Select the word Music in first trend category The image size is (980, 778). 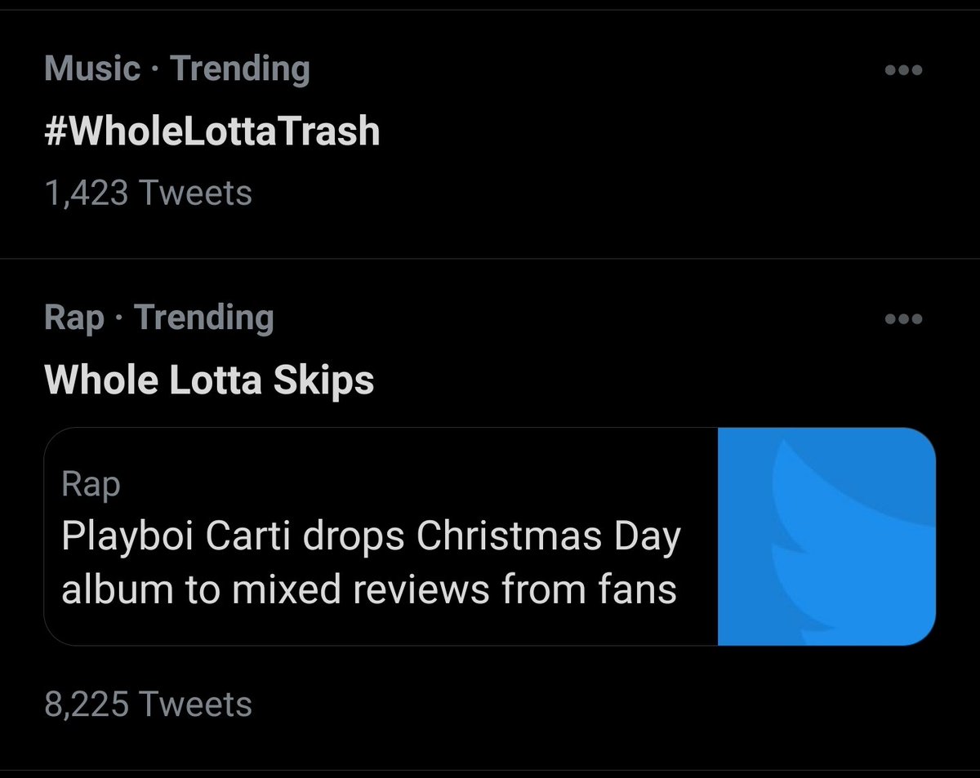pos(92,69)
